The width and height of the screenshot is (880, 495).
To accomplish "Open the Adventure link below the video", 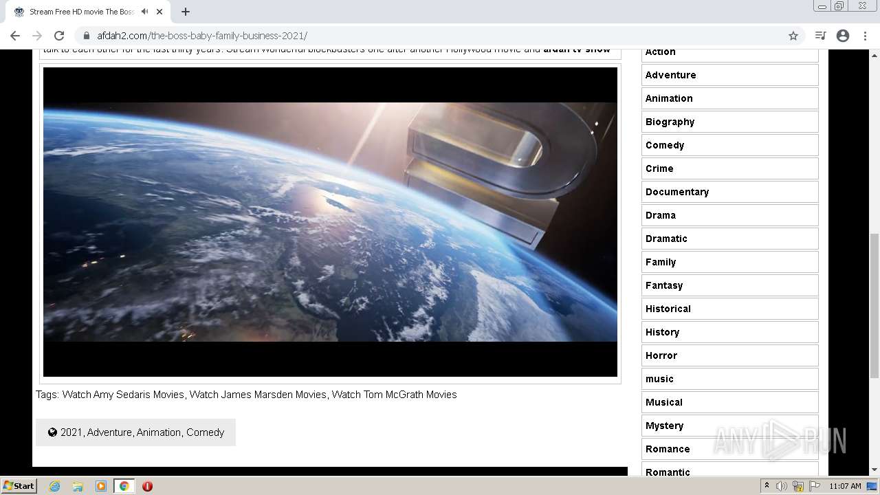I will (x=109, y=432).
